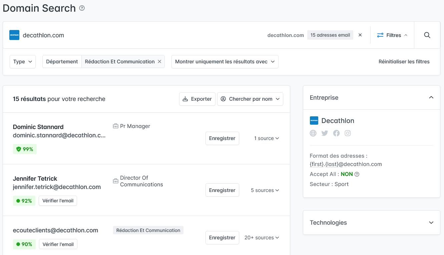Collapse the Entreprise panel
Viewport: 444px width, 255px height.
(431, 97)
